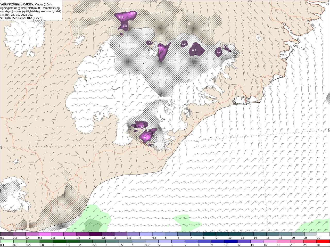The height and width of the screenshot is (247, 330).
Task: Pick the 30 white snow-scale swatch
Action: (x=324, y=234)
